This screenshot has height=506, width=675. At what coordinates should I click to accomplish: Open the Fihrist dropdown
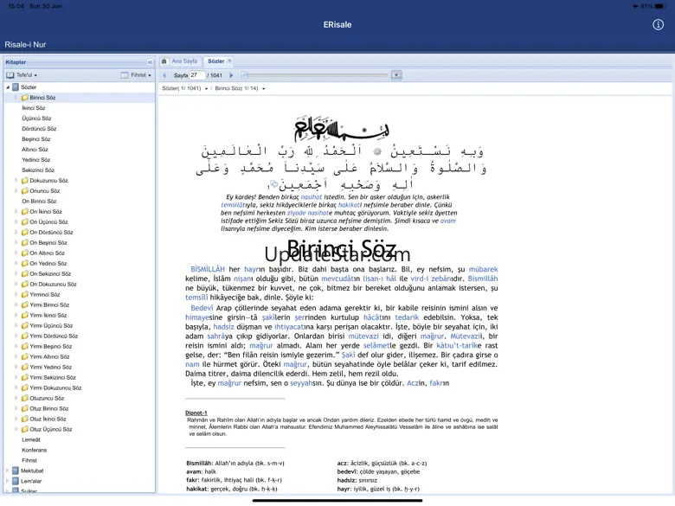(x=136, y=75)
